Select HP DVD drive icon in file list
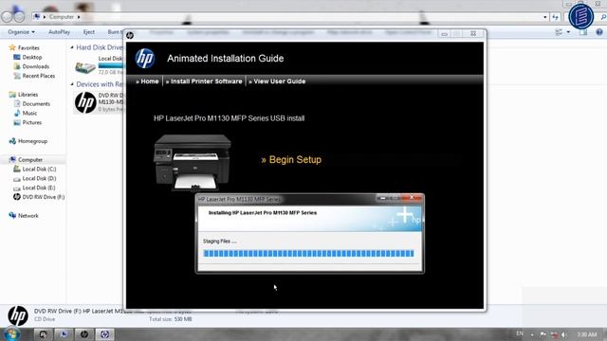 [x=85, y=103]
